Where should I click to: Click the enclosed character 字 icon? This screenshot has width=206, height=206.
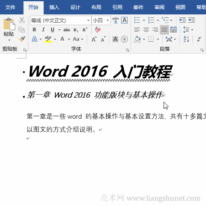[x=124, y=39]
